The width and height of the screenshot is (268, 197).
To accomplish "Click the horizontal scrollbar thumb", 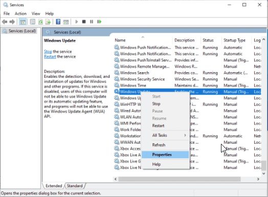I will [180, 179].
